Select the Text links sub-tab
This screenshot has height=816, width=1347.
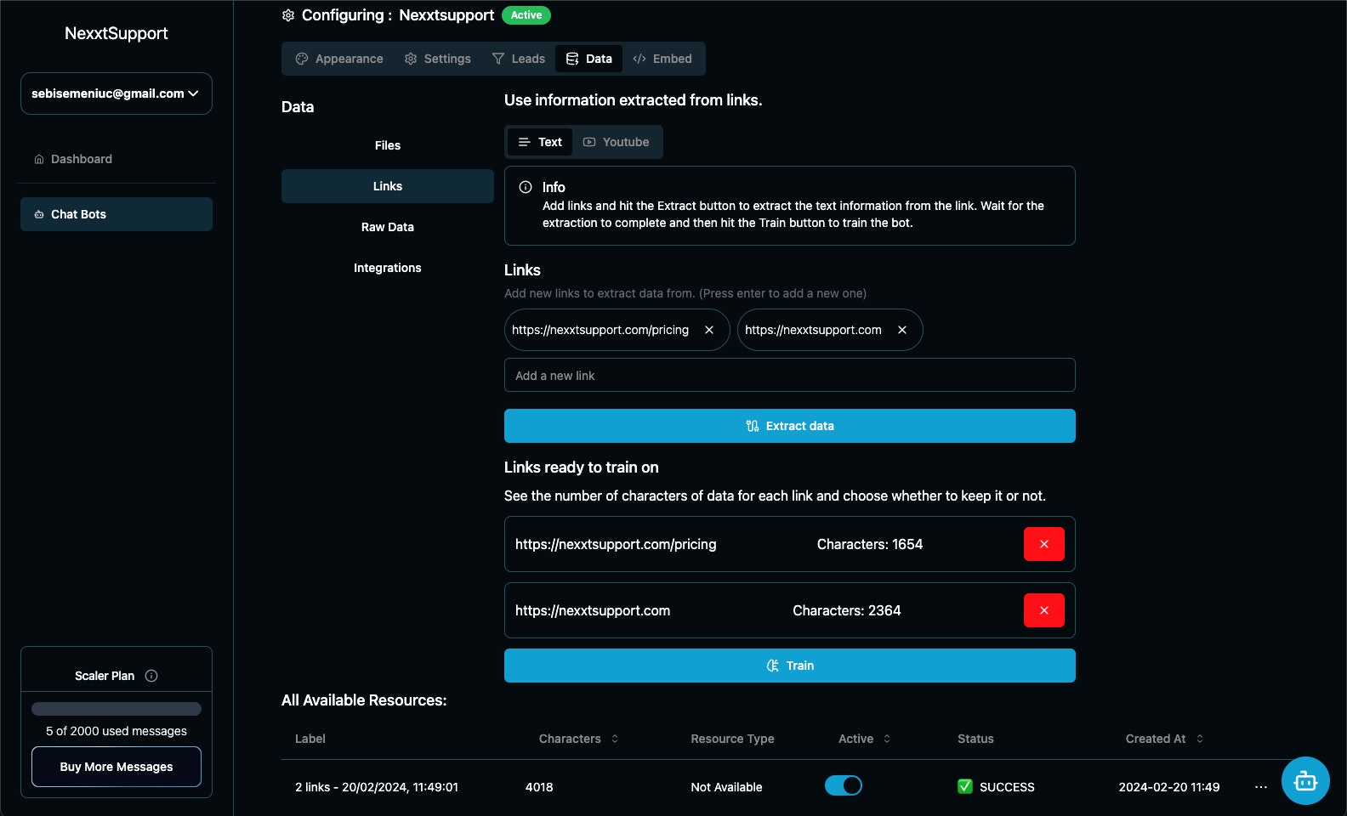(x=540, y=142)
